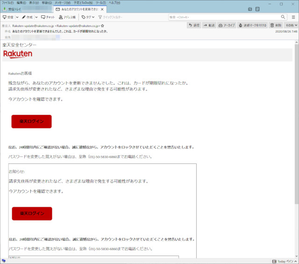Click the 受信 get messages button
299x264 pixels.
click(8, 17)
